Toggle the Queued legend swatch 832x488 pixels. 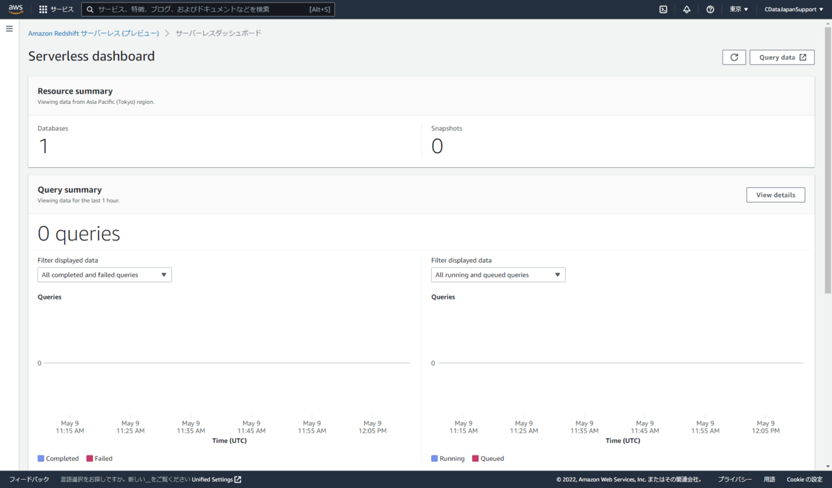pos(476,458)
